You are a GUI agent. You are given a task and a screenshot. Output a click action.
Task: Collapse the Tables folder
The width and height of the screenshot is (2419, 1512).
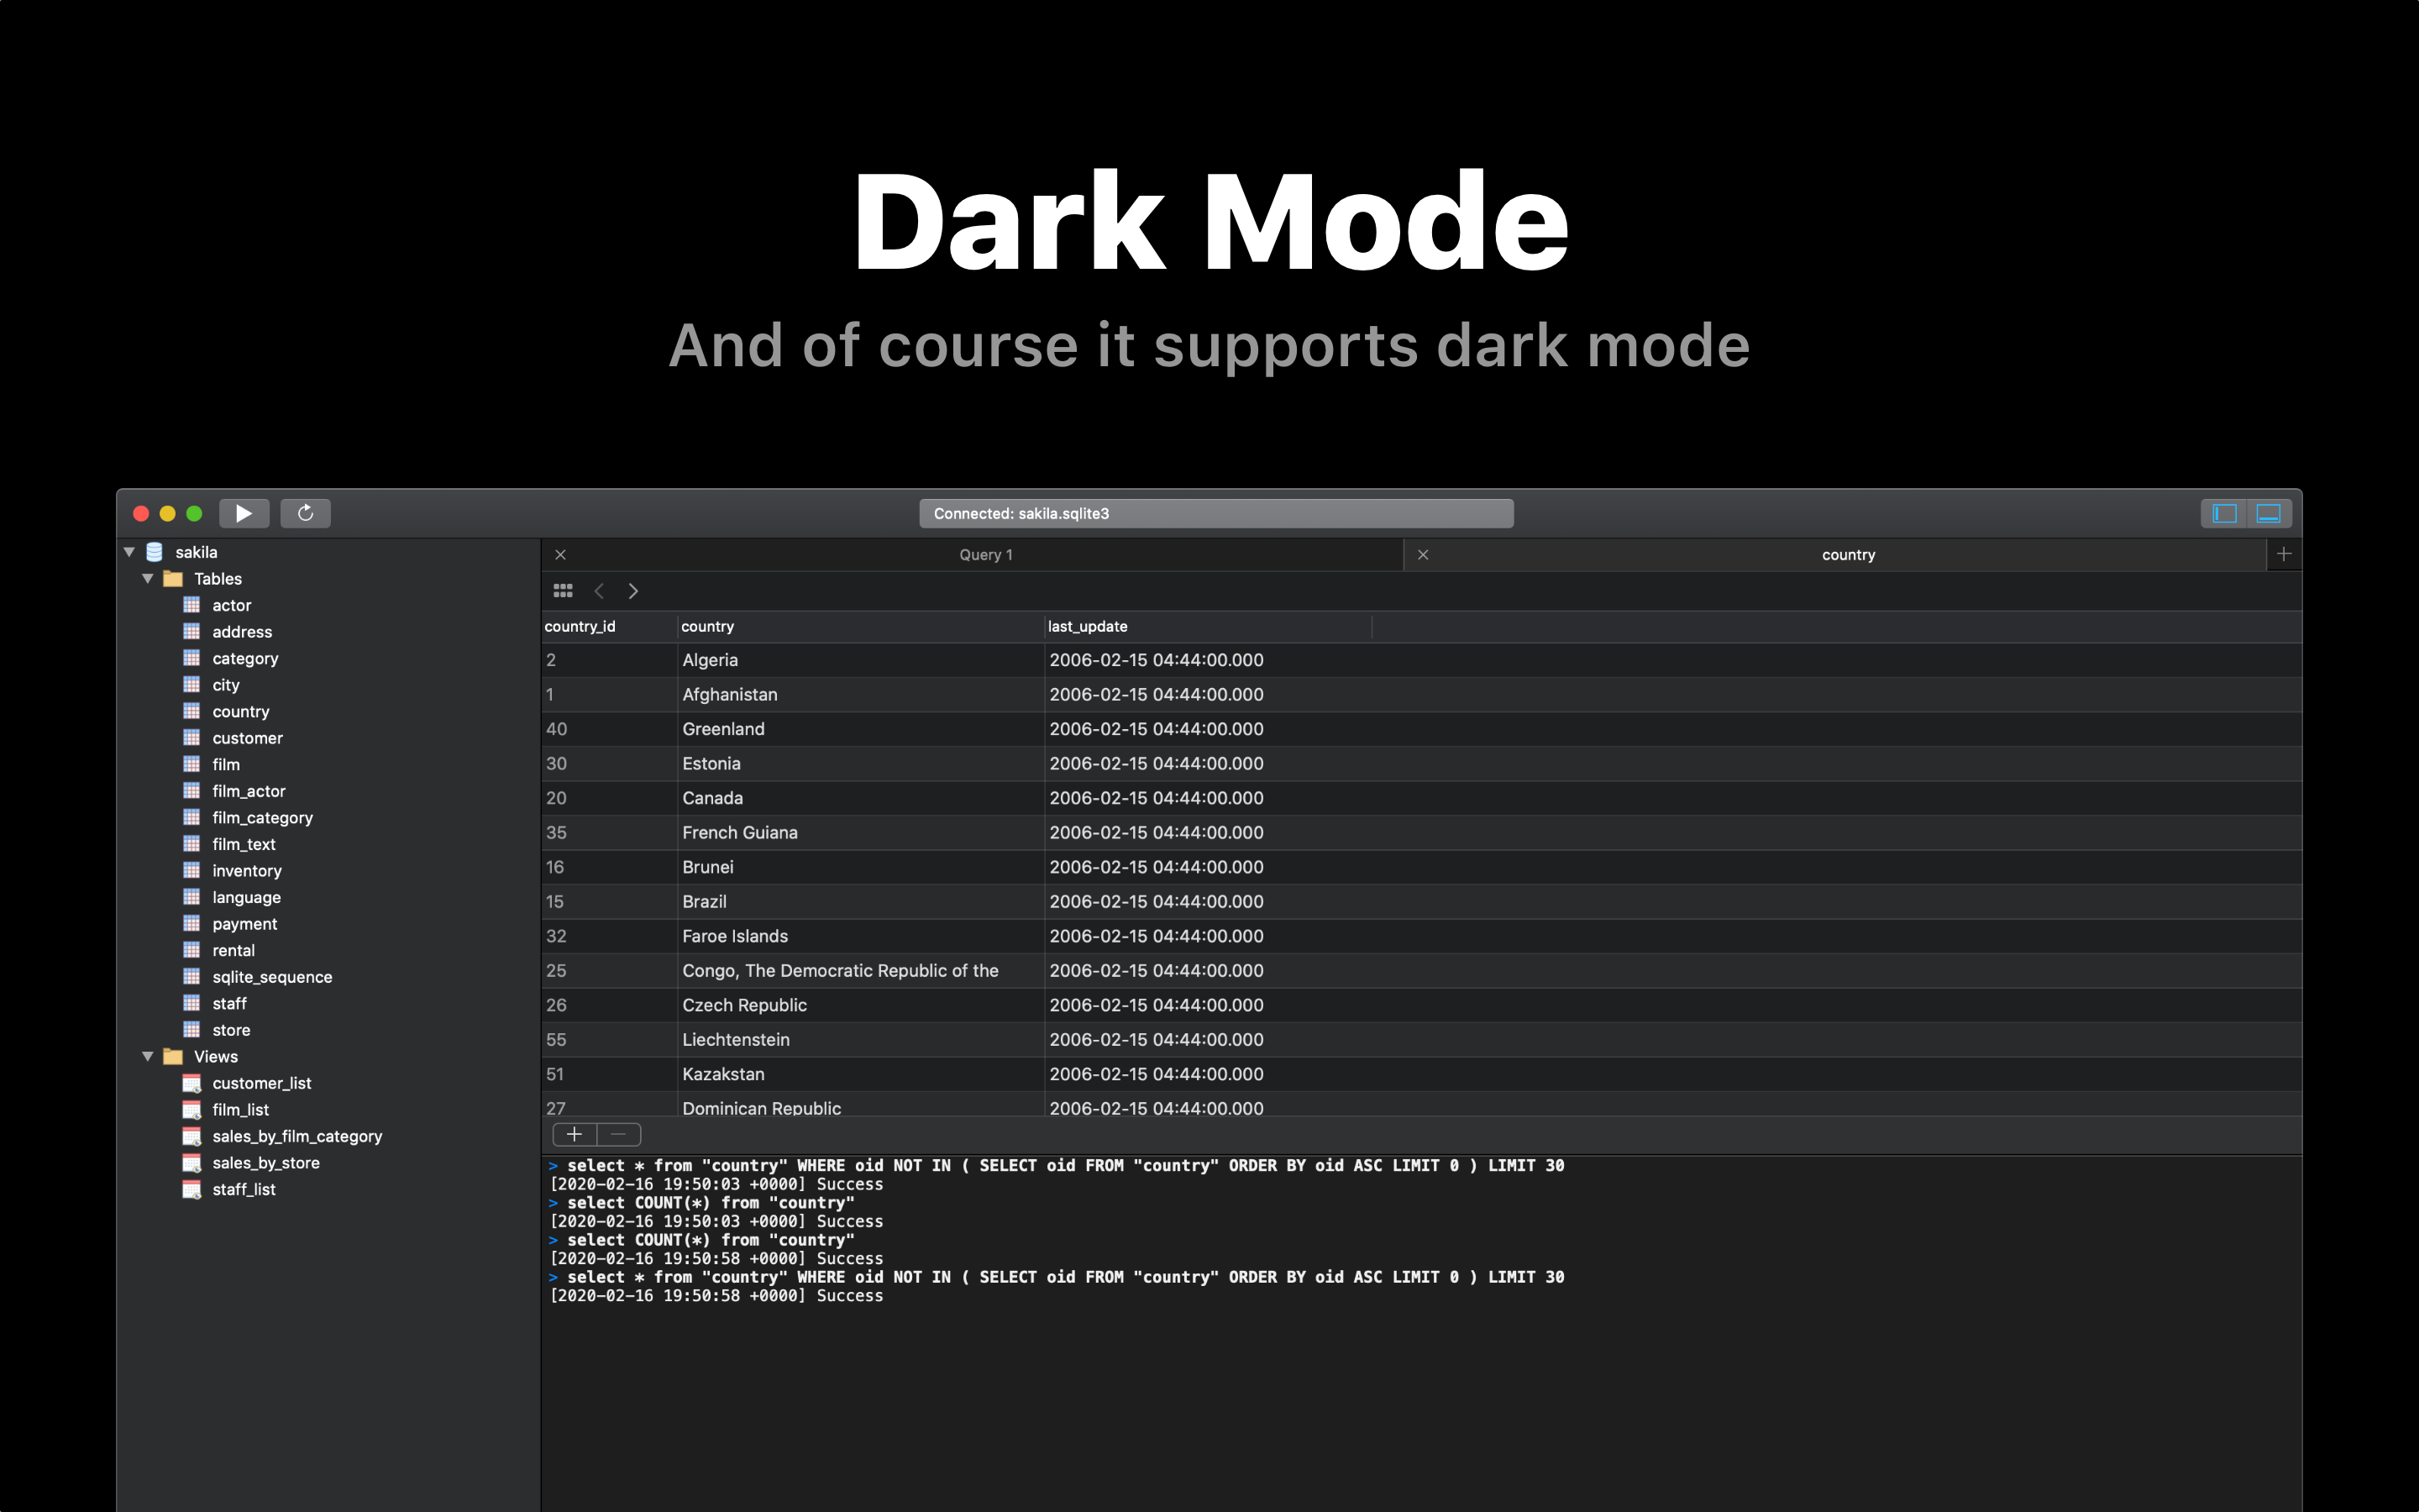pos(148,579)
